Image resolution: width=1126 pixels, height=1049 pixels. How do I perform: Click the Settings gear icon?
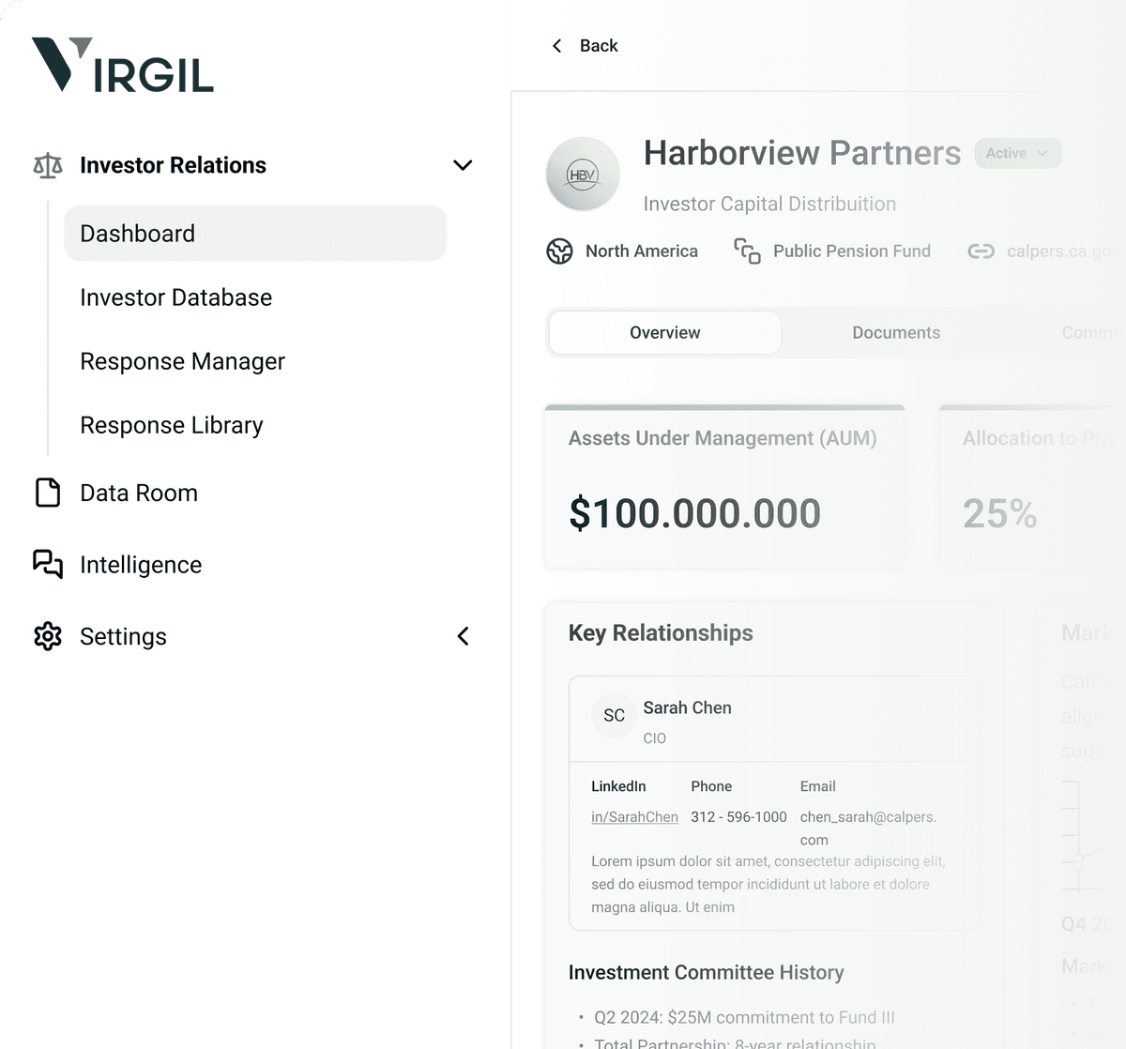coord(48,636)
